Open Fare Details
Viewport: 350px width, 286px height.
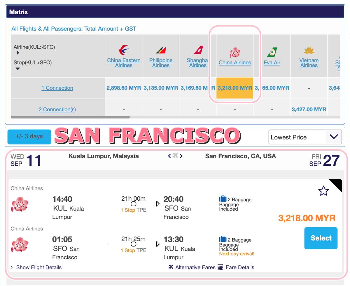pyautogui.click(x=240, y=267)
